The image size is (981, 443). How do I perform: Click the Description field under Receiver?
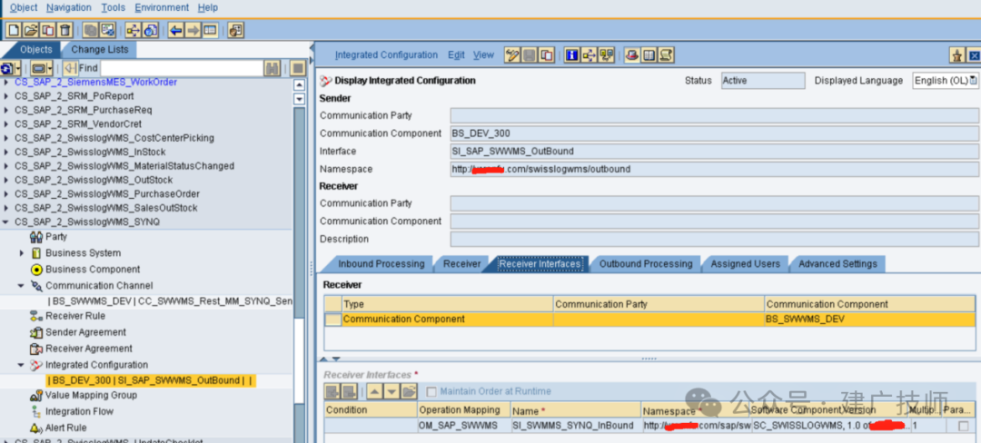[x=714, y=240]
